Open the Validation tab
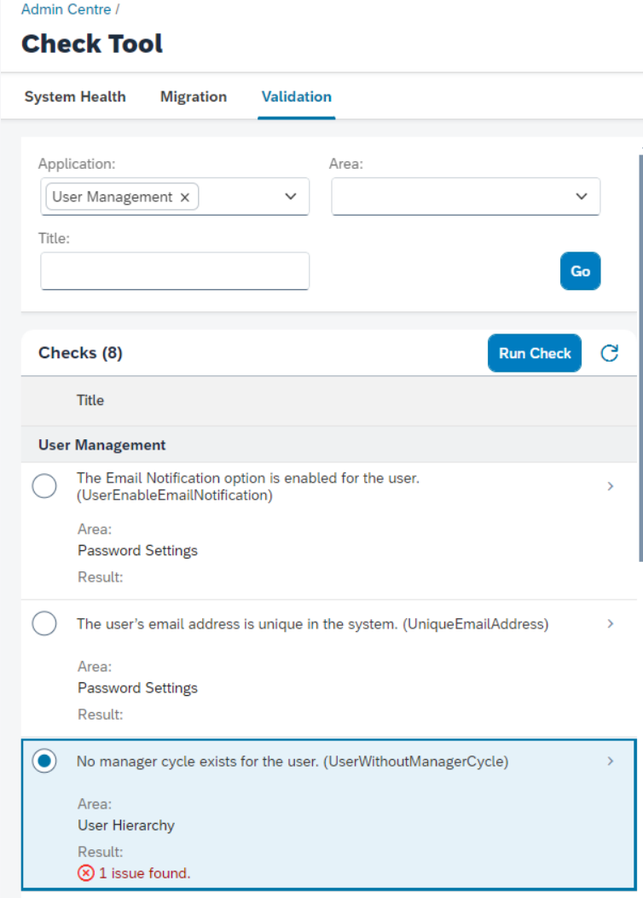 coord(297,96)
